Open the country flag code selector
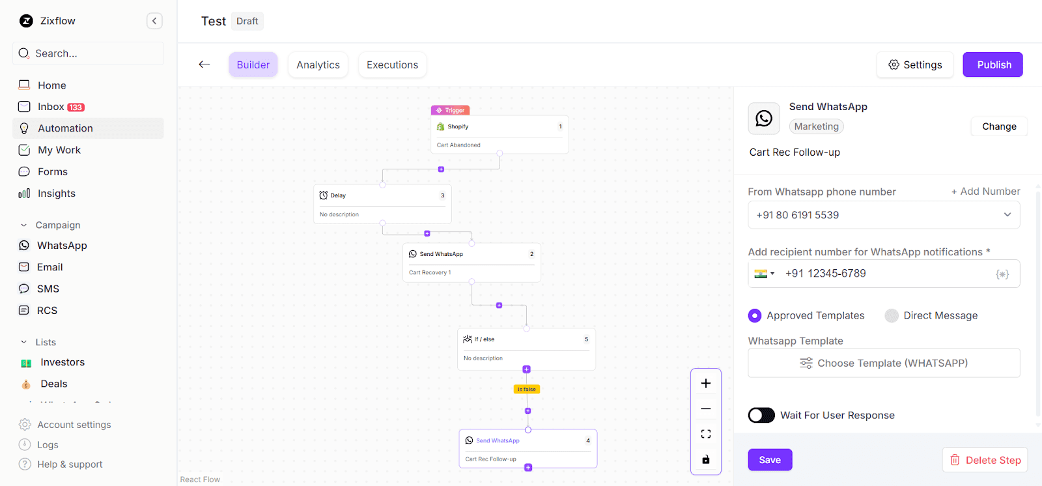The height and width of the screenshot is (486, 1042). (x=765, y=274)
